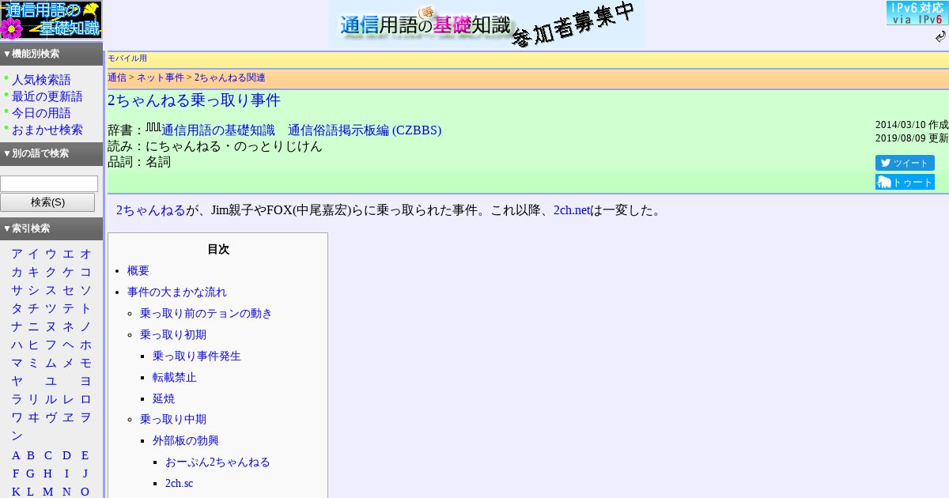Jump to 乗っ取り事件発生 entry
This screenshot has width=949, height=498.
tap(197, 356)
